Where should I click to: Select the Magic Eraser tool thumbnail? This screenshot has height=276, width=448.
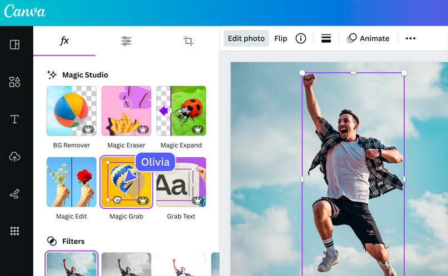coord(126,111)
